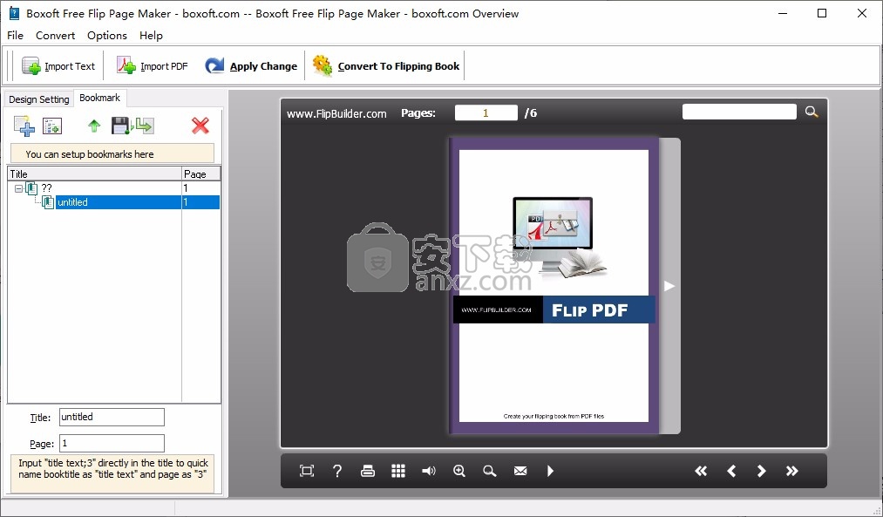Click the Title column header
The height and width of the screenshot is (517, 883).
[95, 174]
